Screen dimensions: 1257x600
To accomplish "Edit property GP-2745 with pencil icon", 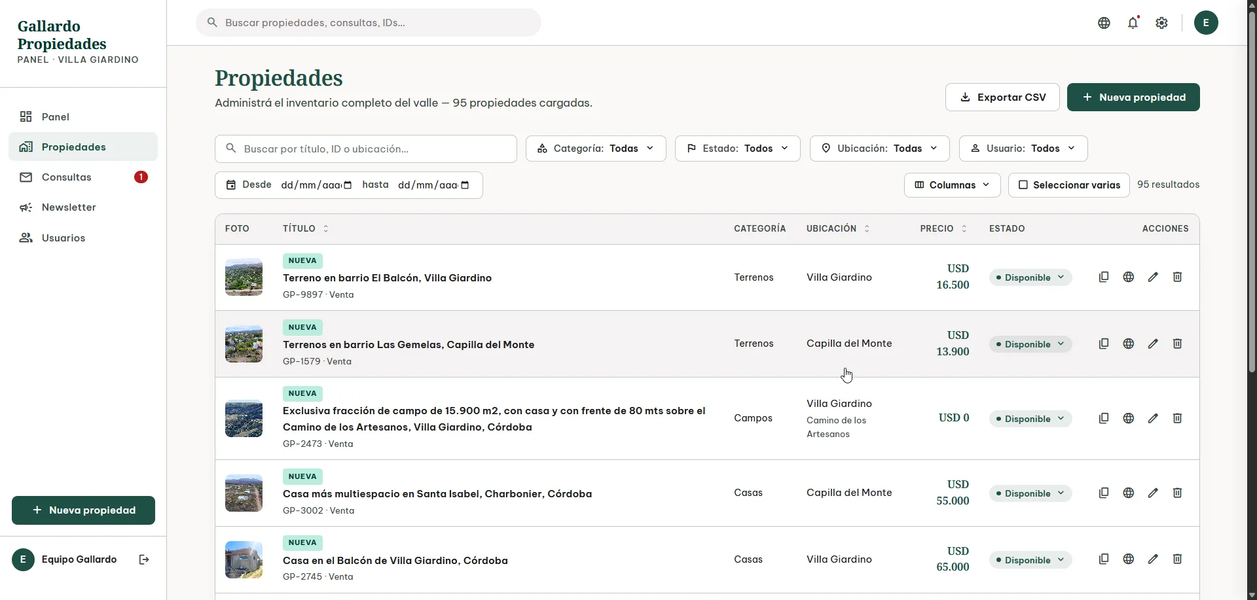I will tap(1153, 559).
